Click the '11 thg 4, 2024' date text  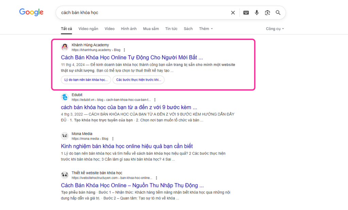point(73,65)
